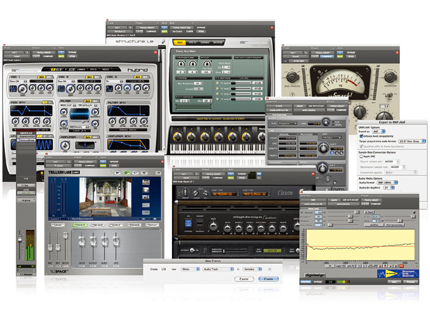
Task: Click the TL Space play waveform icon
Action: pyautogui.click(x=117, y=173)
